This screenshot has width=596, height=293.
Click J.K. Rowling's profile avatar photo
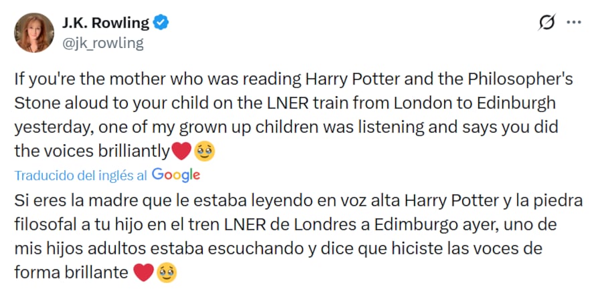(33, 33)
